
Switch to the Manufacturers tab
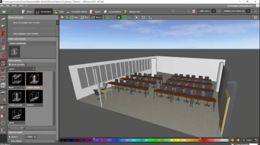point(132,11)
